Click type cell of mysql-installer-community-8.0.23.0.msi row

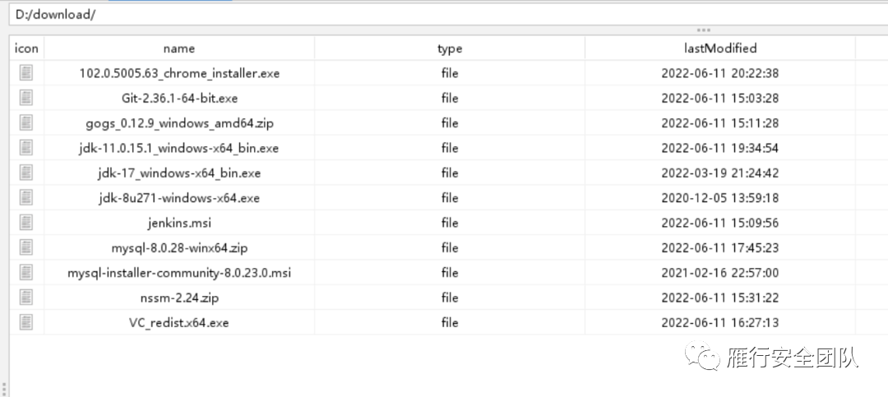tap(450, 273)
